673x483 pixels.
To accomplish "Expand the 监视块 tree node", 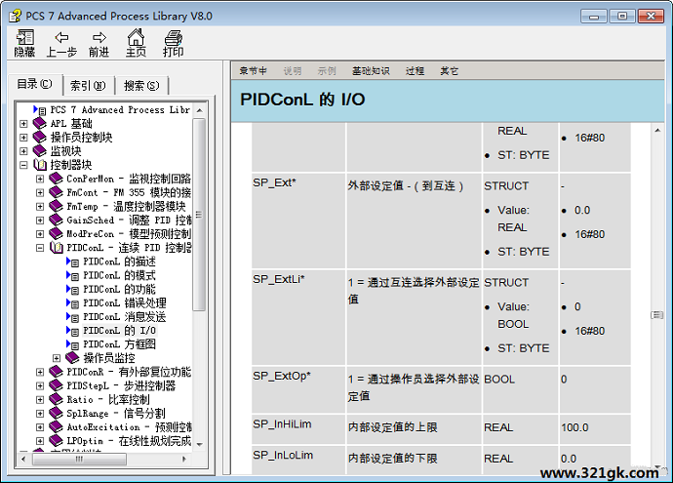I will pos(23,151).
